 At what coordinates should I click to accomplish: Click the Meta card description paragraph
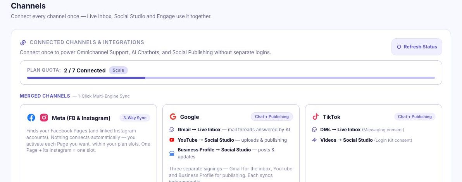pos(88,141)
